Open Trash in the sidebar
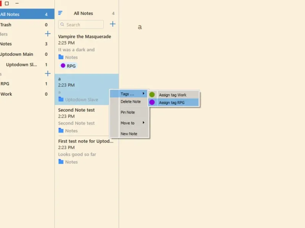The width and height of the screenshot is (305, 228). (x=27, y=25)
